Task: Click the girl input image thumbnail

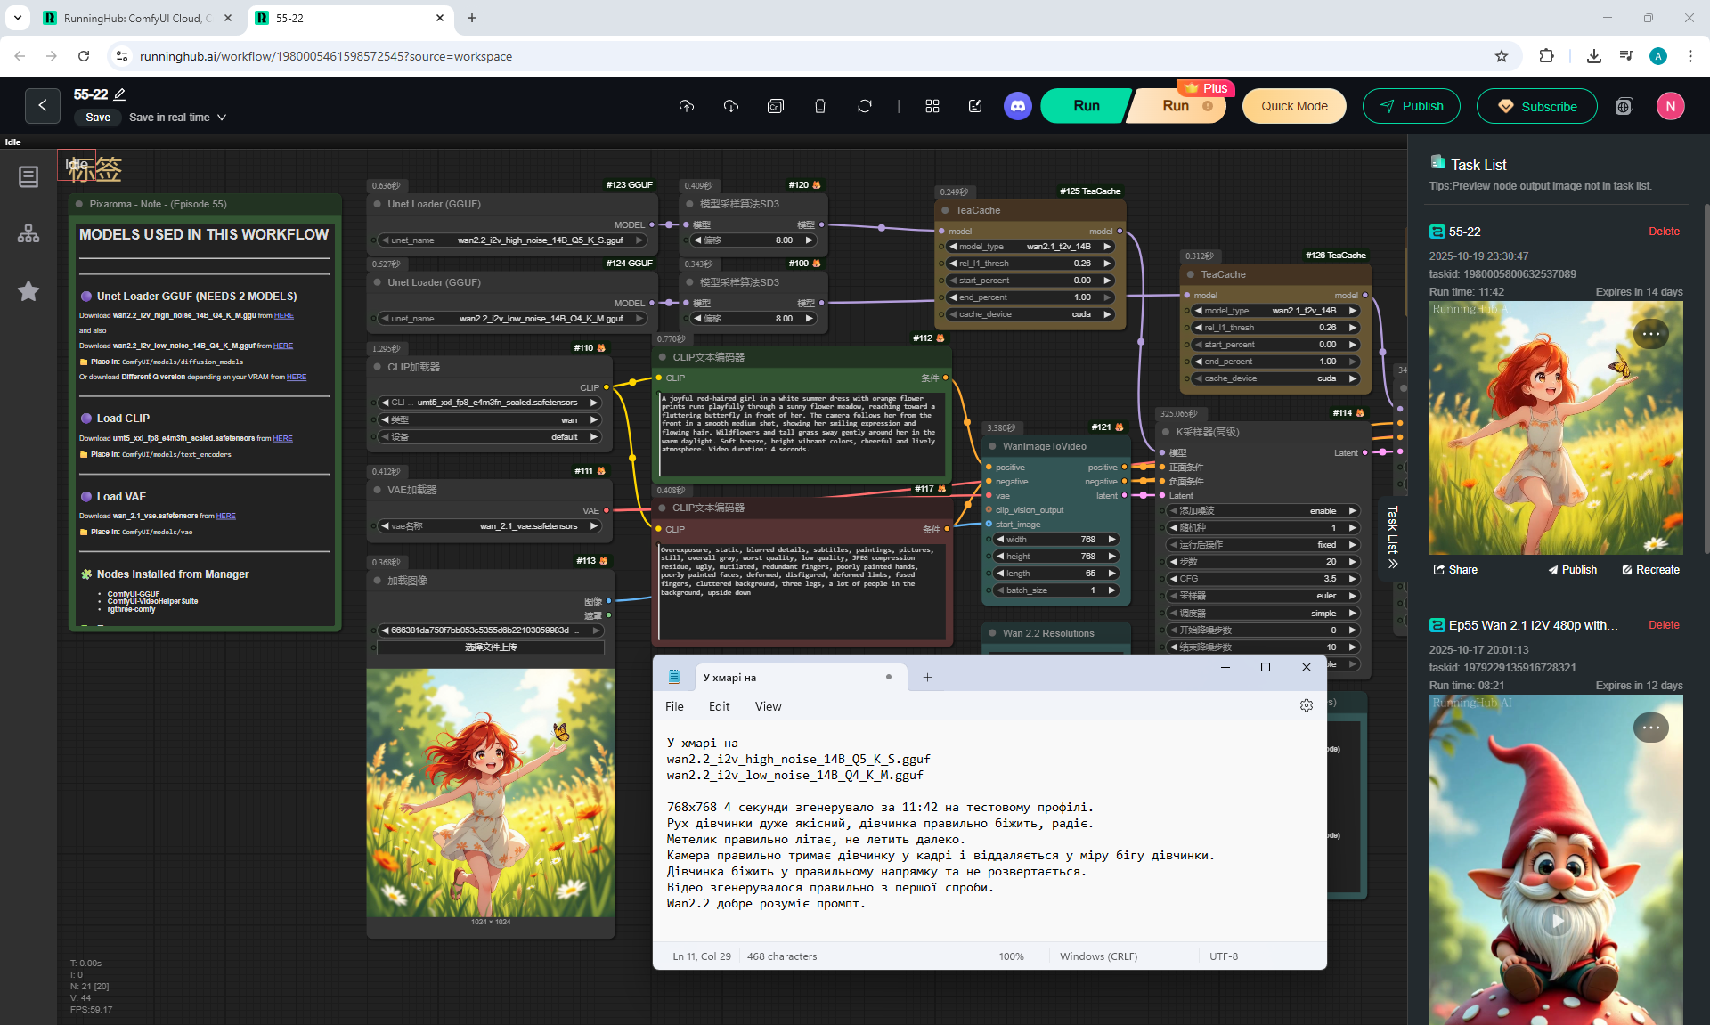Action: pyautogui.click(x=491, y=793)
